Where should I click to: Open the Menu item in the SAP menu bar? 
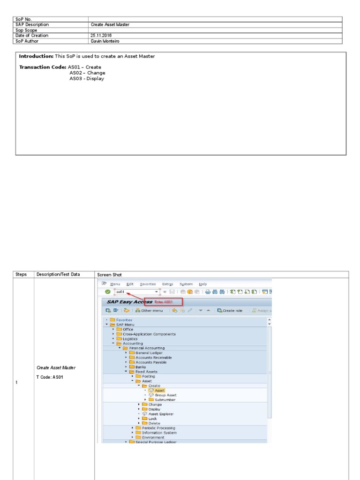[x=115, y=284]
